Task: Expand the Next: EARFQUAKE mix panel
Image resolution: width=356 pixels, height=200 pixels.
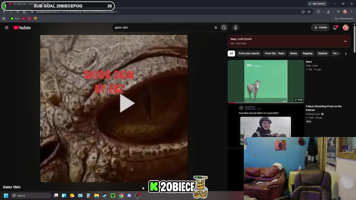Action: pos(345,41)
